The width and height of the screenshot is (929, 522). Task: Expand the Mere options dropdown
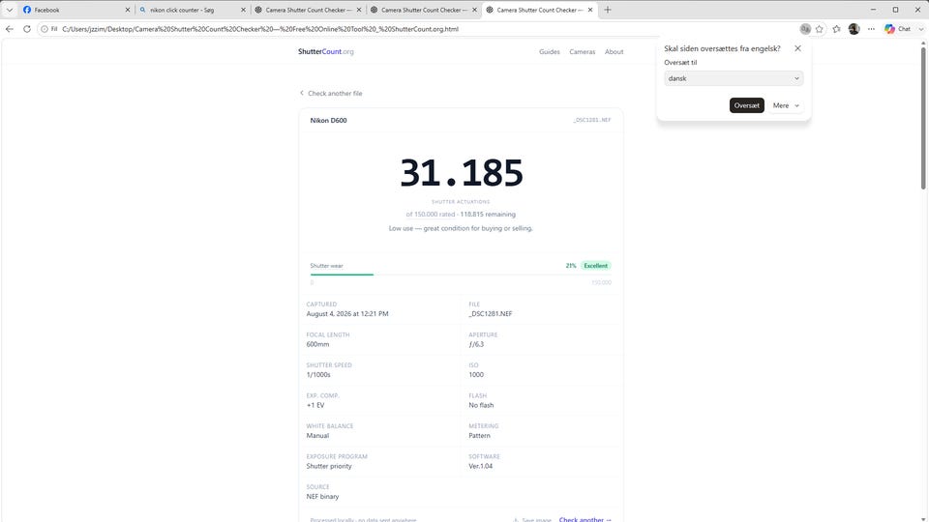pos(786,105)
